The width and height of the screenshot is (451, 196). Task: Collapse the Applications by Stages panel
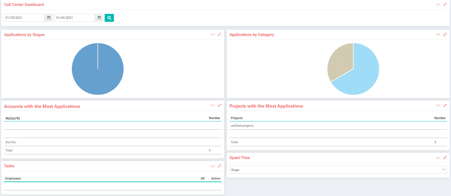point(213,35)
